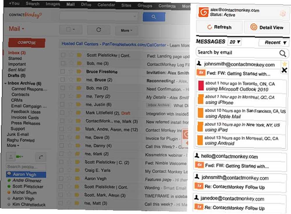291x214 pixels.
Task: Collapse the Inbox Archive label tree
Action: [x=6, y=84]
